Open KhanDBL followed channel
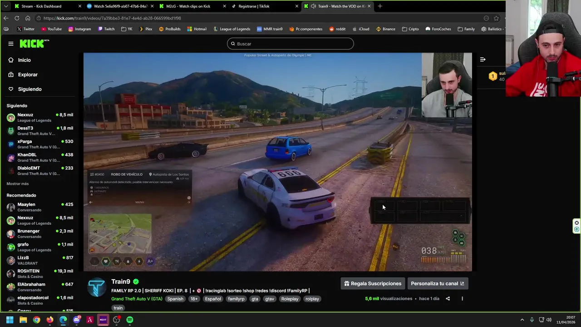 tap(39, 157)
